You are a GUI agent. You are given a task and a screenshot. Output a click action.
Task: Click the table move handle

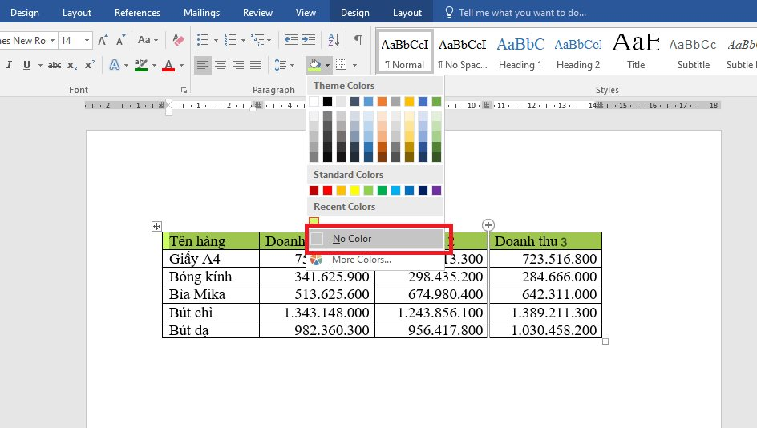pos(156,226)
